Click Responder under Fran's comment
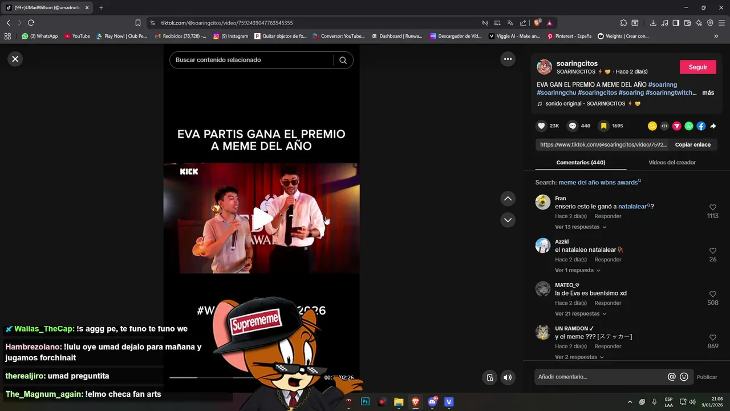Viewport: 730px width, 411px height. point(607,216)
